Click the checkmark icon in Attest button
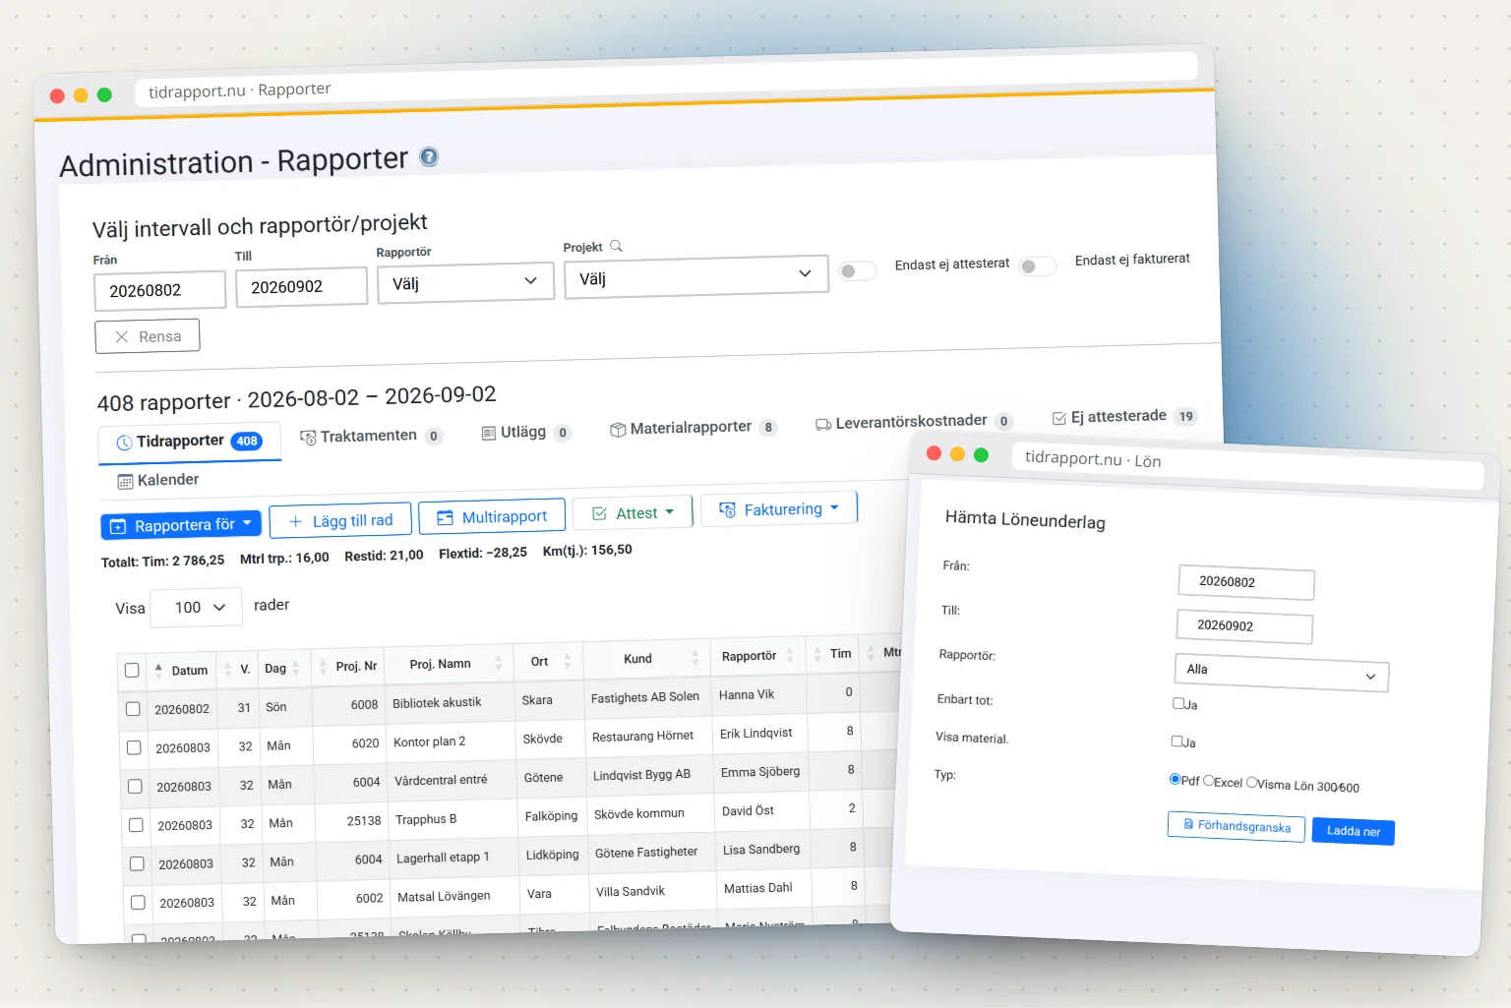 point(599,513)
